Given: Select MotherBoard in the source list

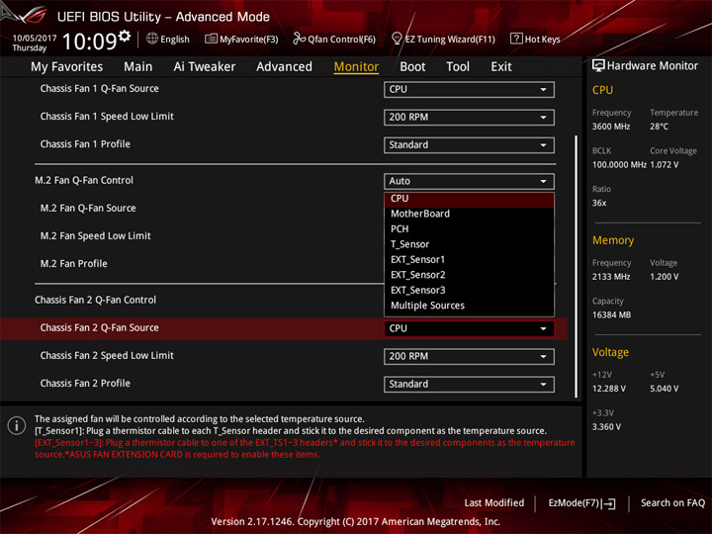Looking at the screenshot, I should [x=469, y=214].
